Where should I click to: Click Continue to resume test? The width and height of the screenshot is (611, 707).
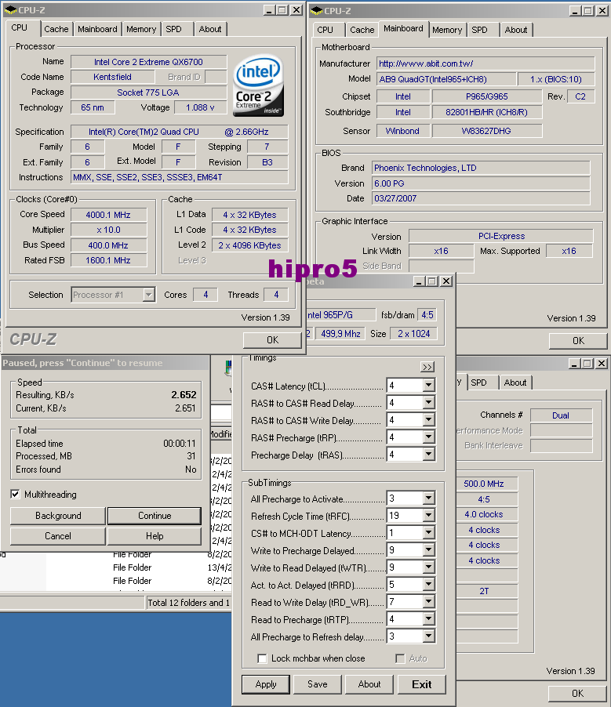(155, 516)
